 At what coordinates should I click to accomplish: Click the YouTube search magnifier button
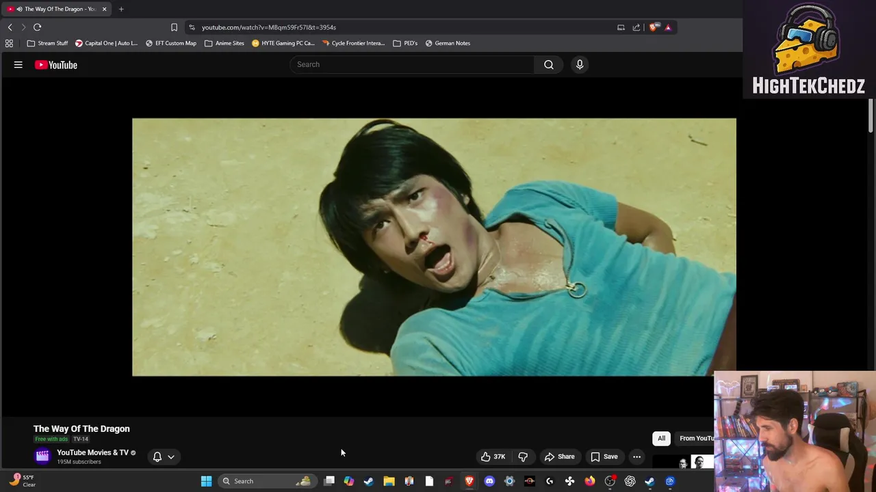549,64
